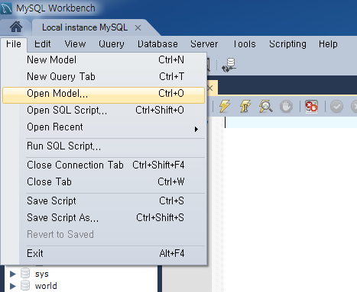Viewport: 357px width, 292px height.
Task: Click the commit checkmark icon
Action: [336, 107]
